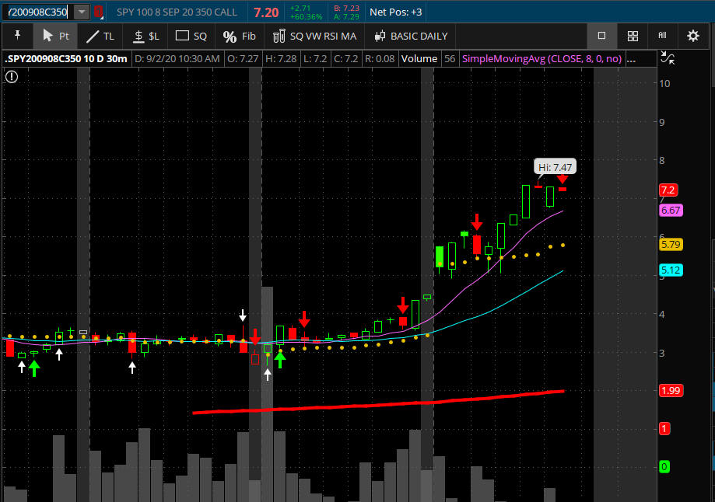Click the +60.36% change value
This screenshot has height=502, width=715.
click(307, 17)
